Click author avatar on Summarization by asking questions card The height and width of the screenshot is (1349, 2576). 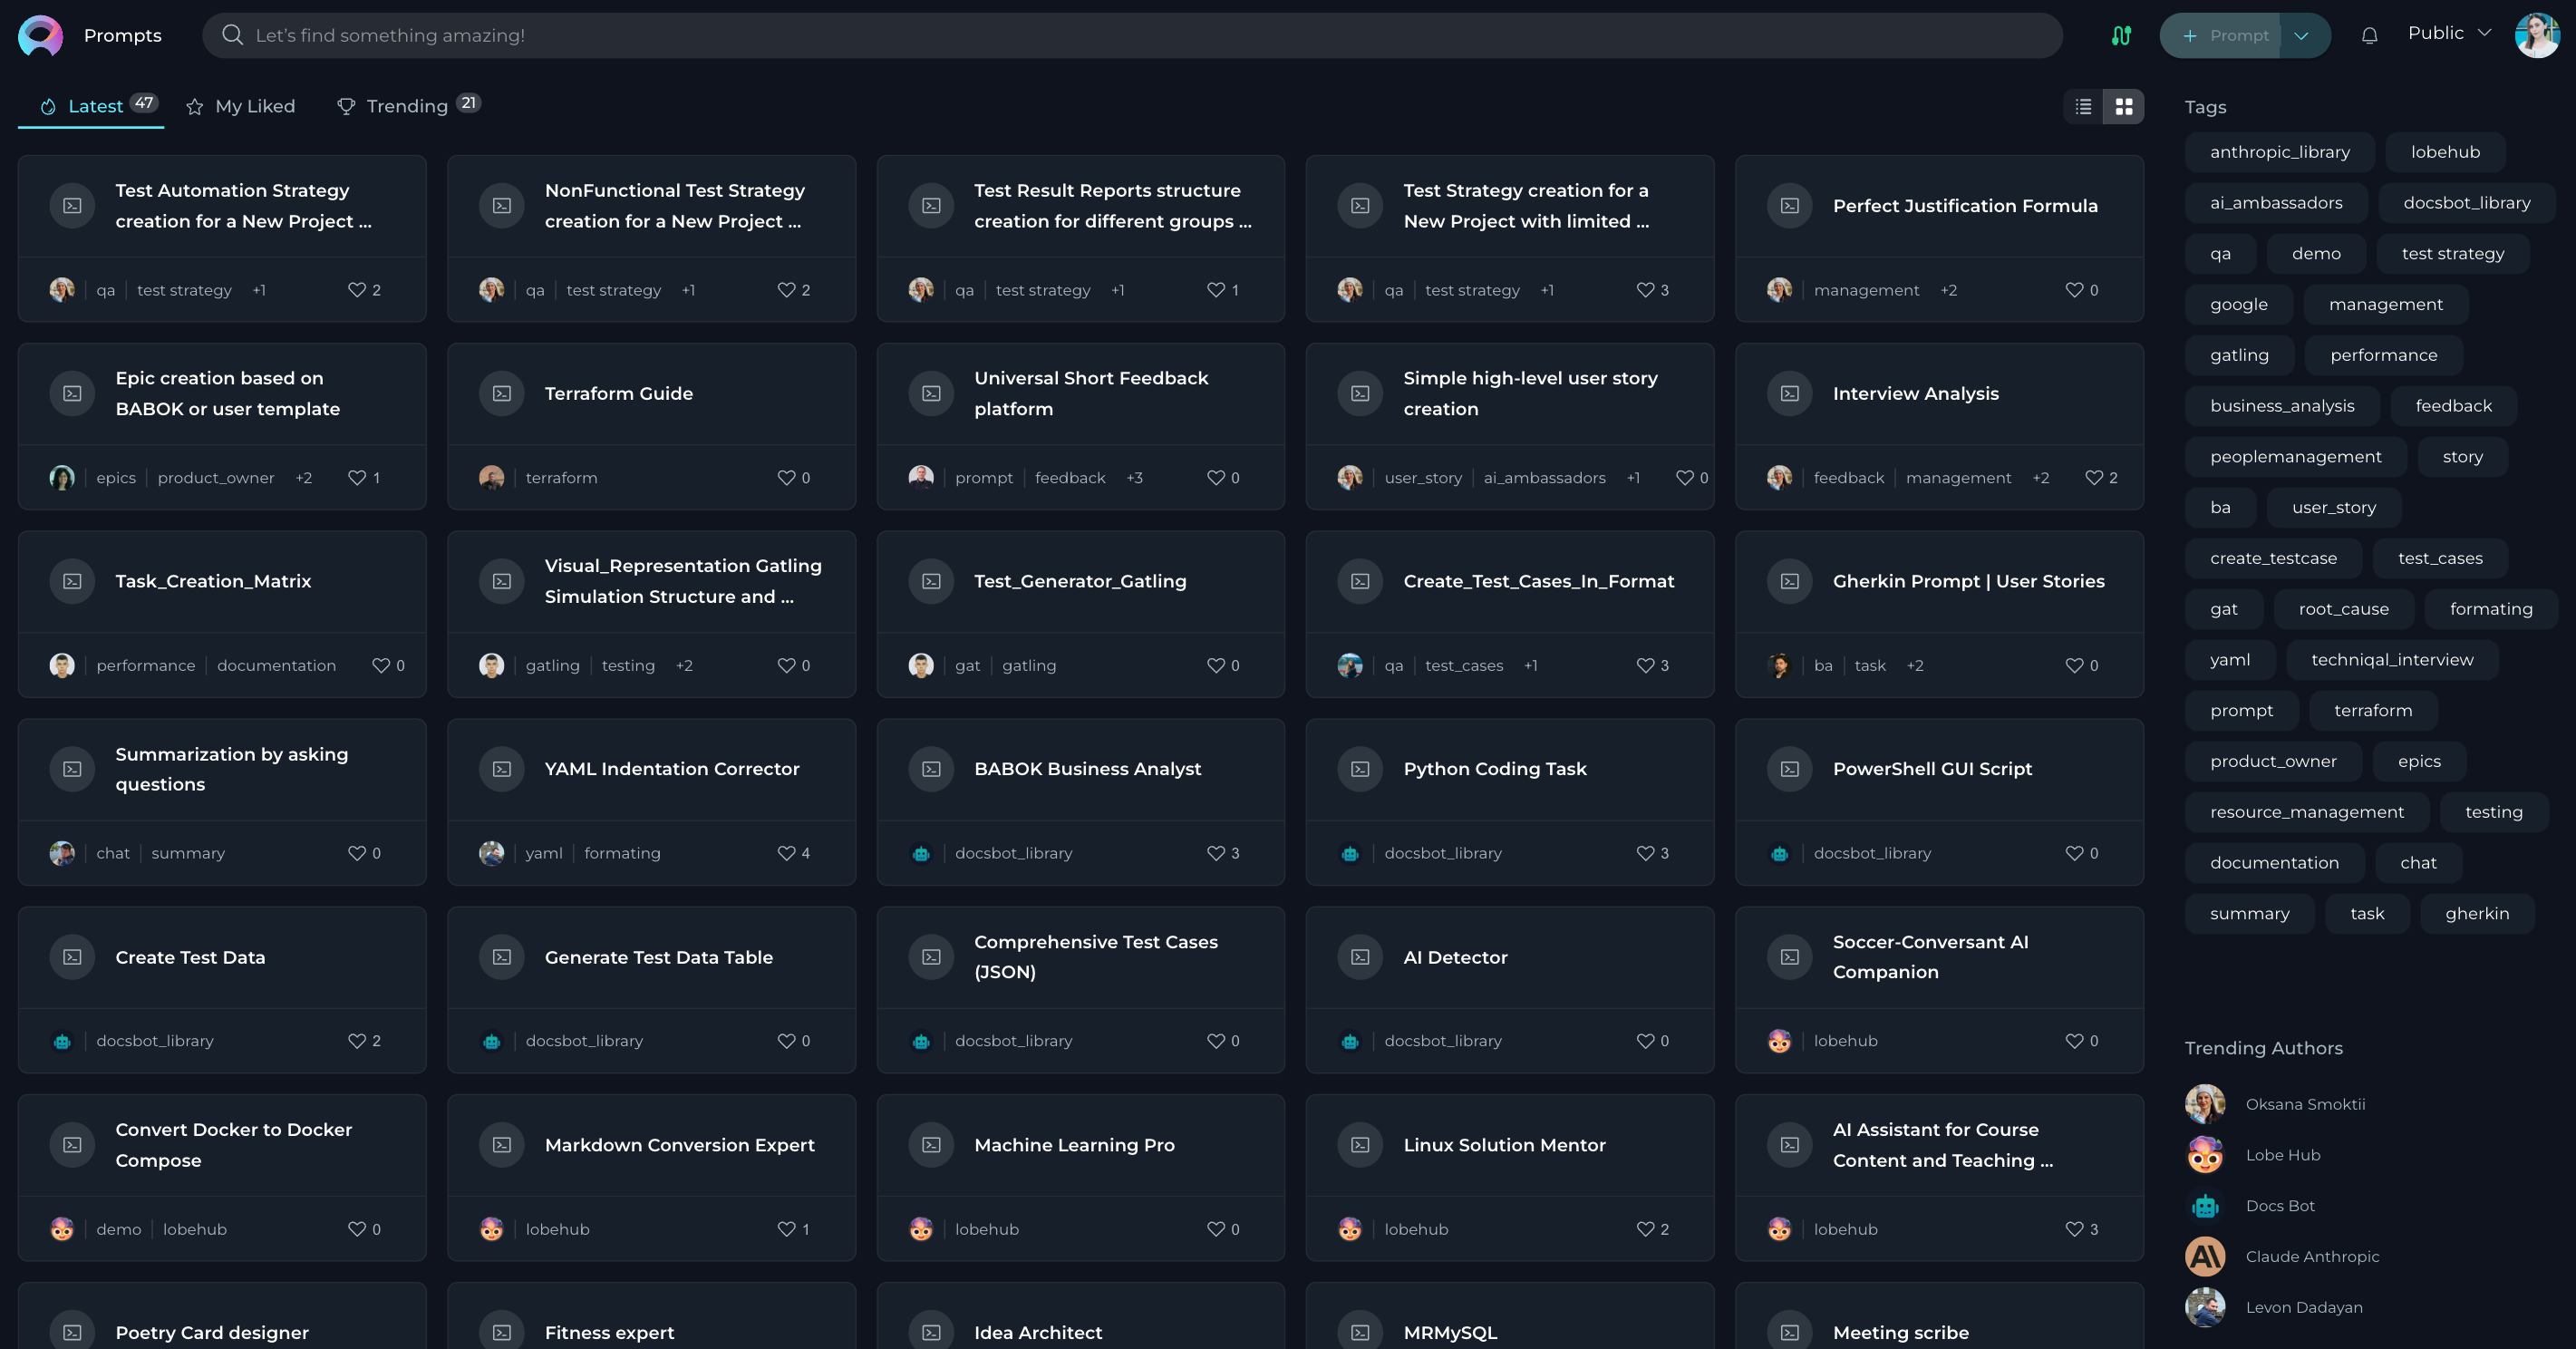[62, 853]
